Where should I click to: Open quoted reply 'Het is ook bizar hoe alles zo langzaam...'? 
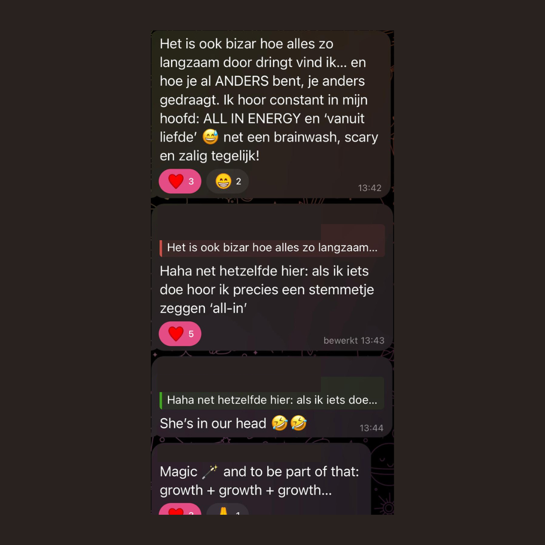pyautogui.click(x=272, y=248)
